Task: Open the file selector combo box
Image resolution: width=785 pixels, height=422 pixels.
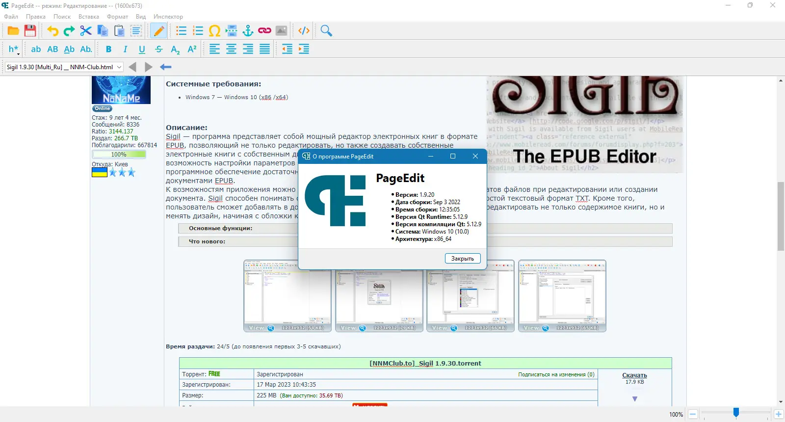Action: (x=64, y=67)
